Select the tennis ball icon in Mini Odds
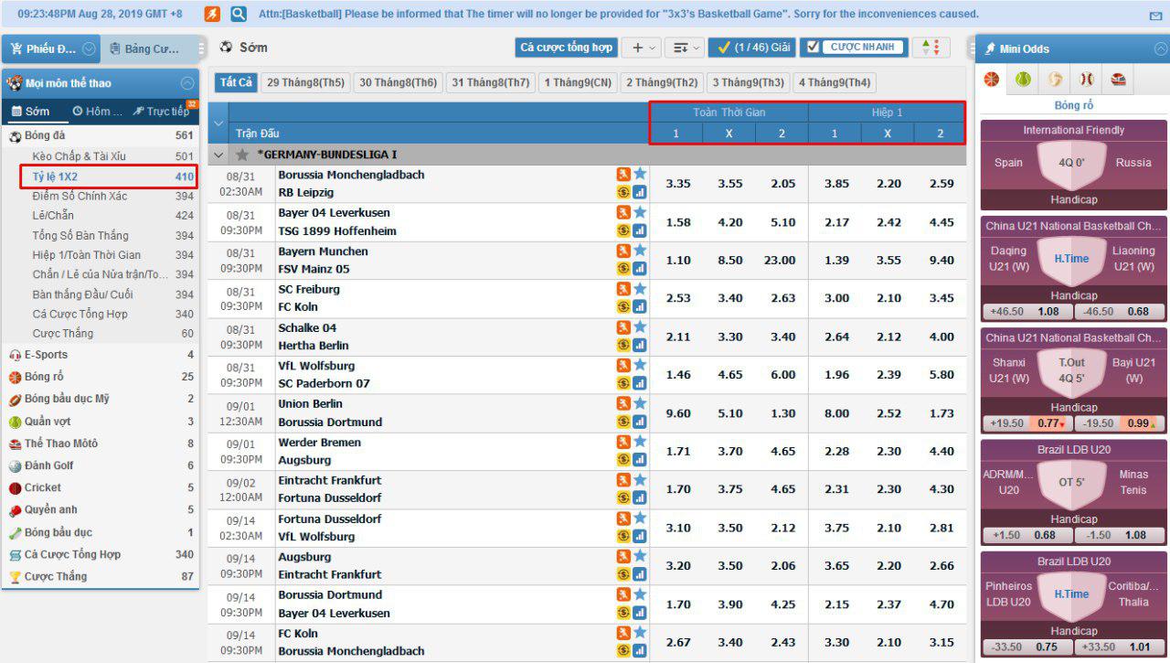The image size is (1170, 663). pos(1023,80)
